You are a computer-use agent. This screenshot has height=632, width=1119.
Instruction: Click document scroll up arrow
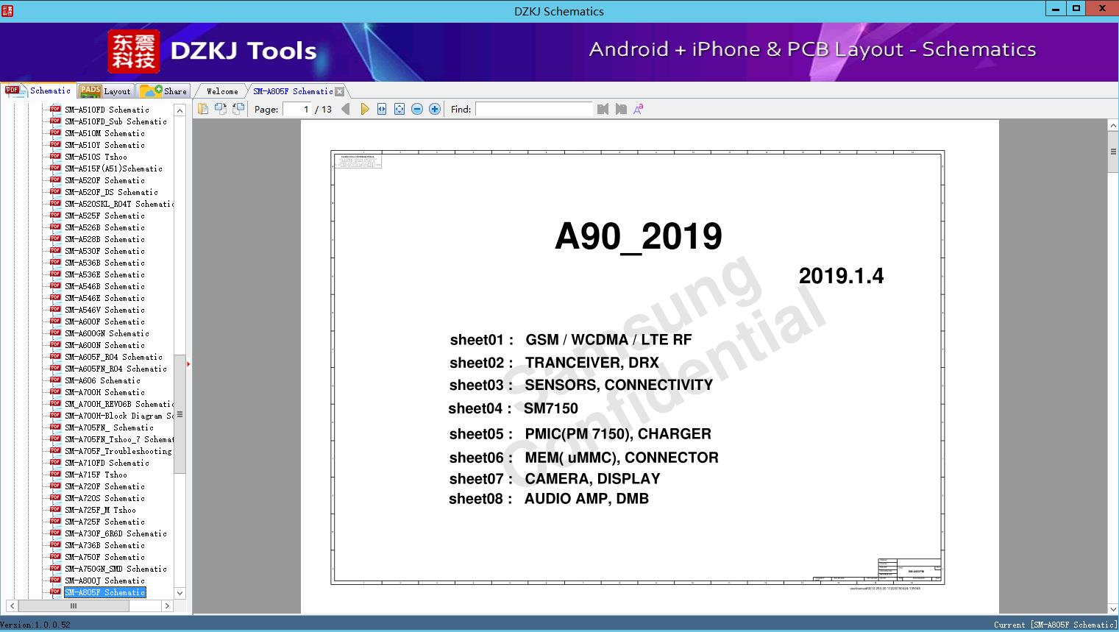point(1113,126)
